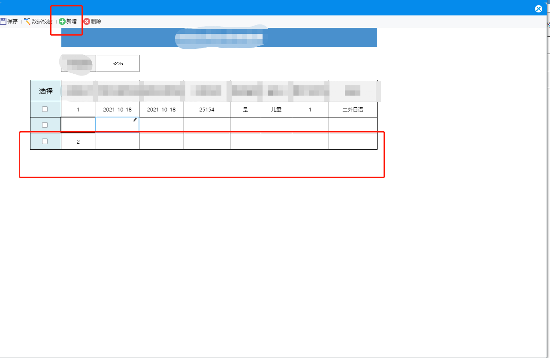Viewport: 550px width, 358px height.
Task: Add a new row with 新增
Action: click(72, 21)
